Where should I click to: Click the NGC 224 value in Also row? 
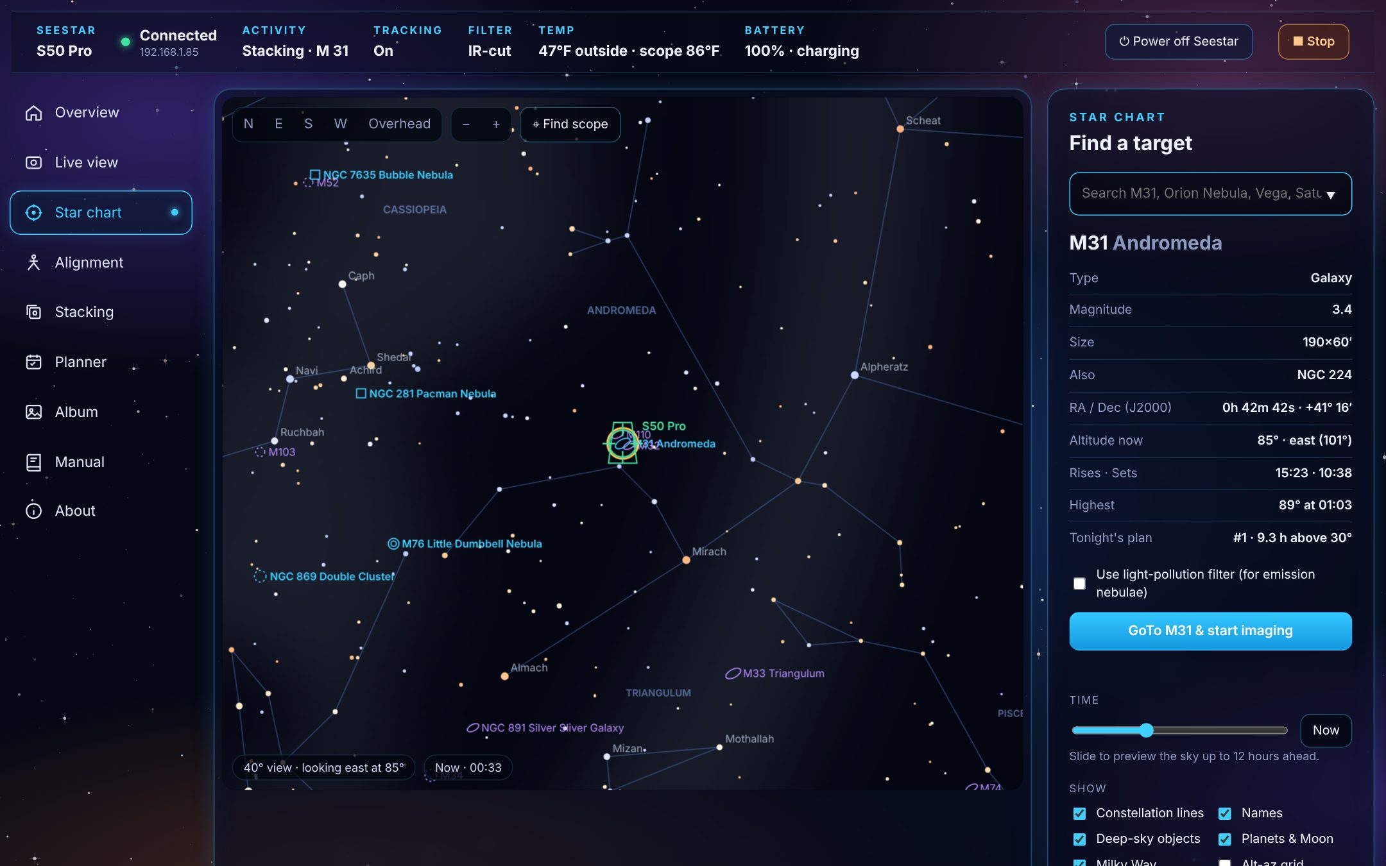[1324, 375]
